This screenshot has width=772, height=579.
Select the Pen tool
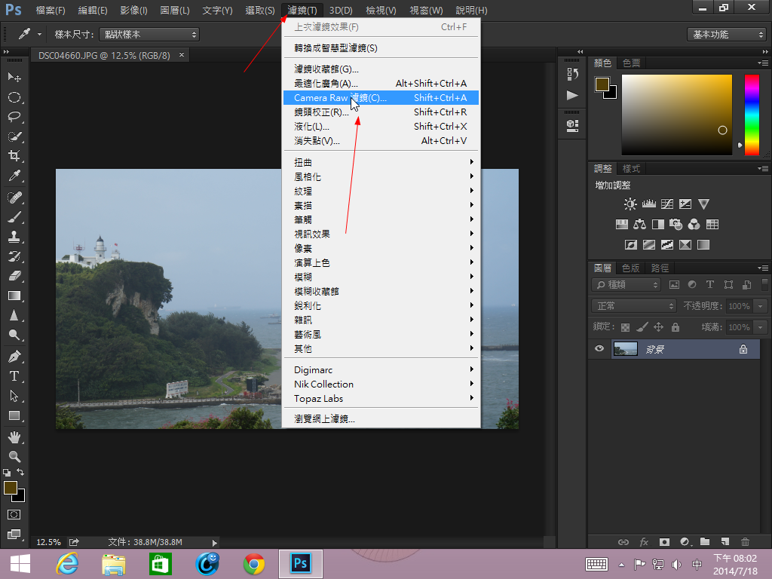coord(14,357)
